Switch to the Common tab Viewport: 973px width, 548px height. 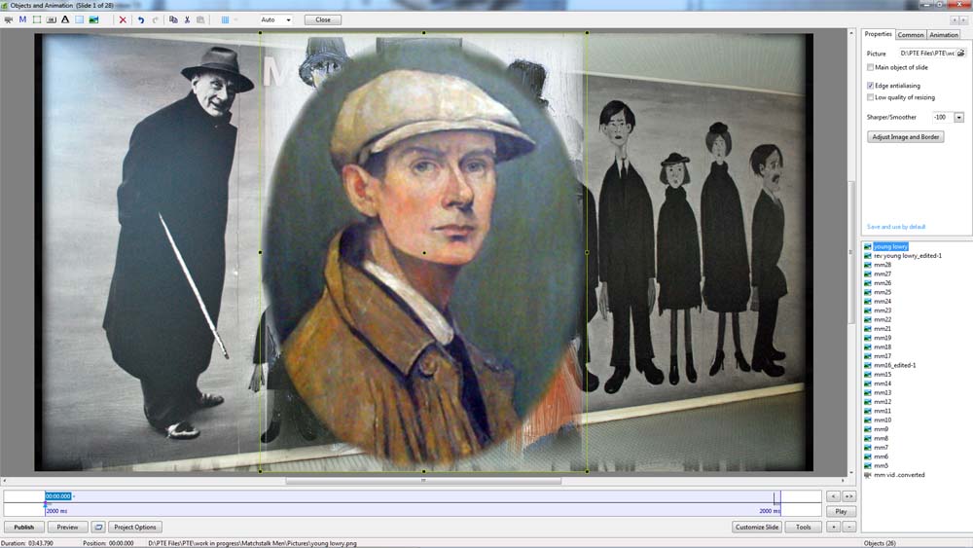911,35
